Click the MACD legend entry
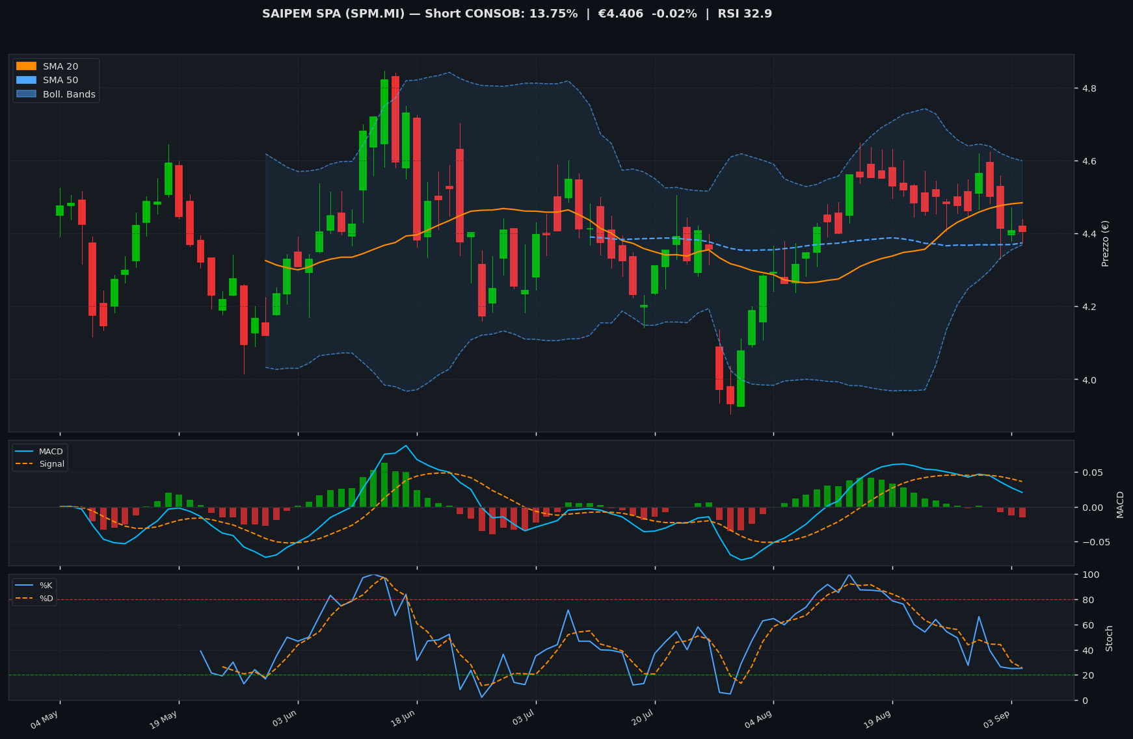The width and height of the screenshot is (1133, 739). [x=40, y=452]
